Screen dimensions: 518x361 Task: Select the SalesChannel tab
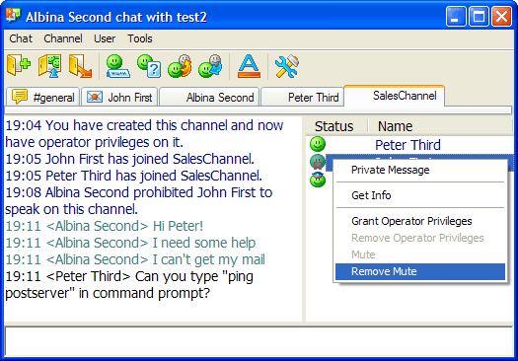click(394, 96)
